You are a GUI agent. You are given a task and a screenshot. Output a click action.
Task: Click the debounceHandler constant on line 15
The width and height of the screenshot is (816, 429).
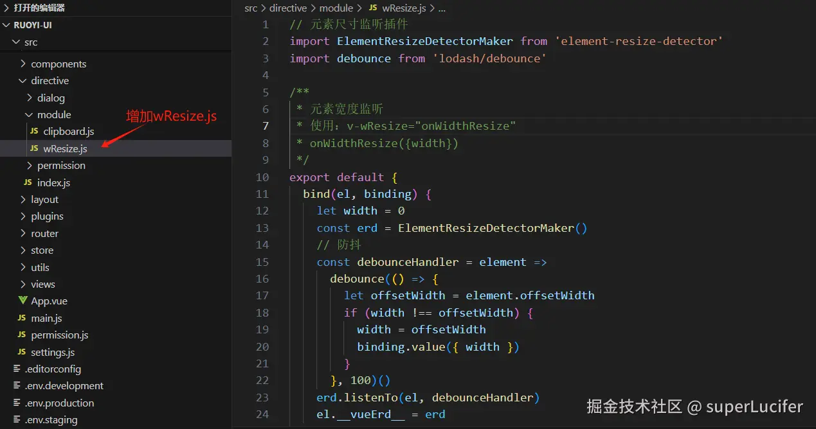pos(408,262)
